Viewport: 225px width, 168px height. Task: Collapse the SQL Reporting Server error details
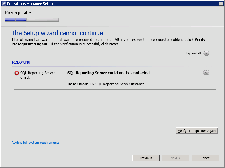point(206,73)
